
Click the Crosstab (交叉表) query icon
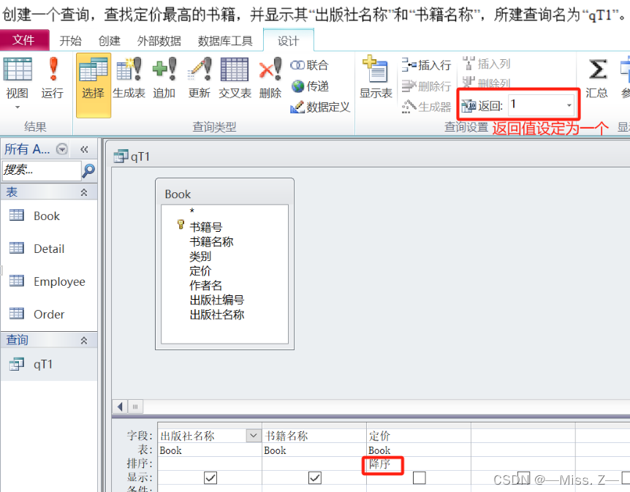tap(235, 78)
